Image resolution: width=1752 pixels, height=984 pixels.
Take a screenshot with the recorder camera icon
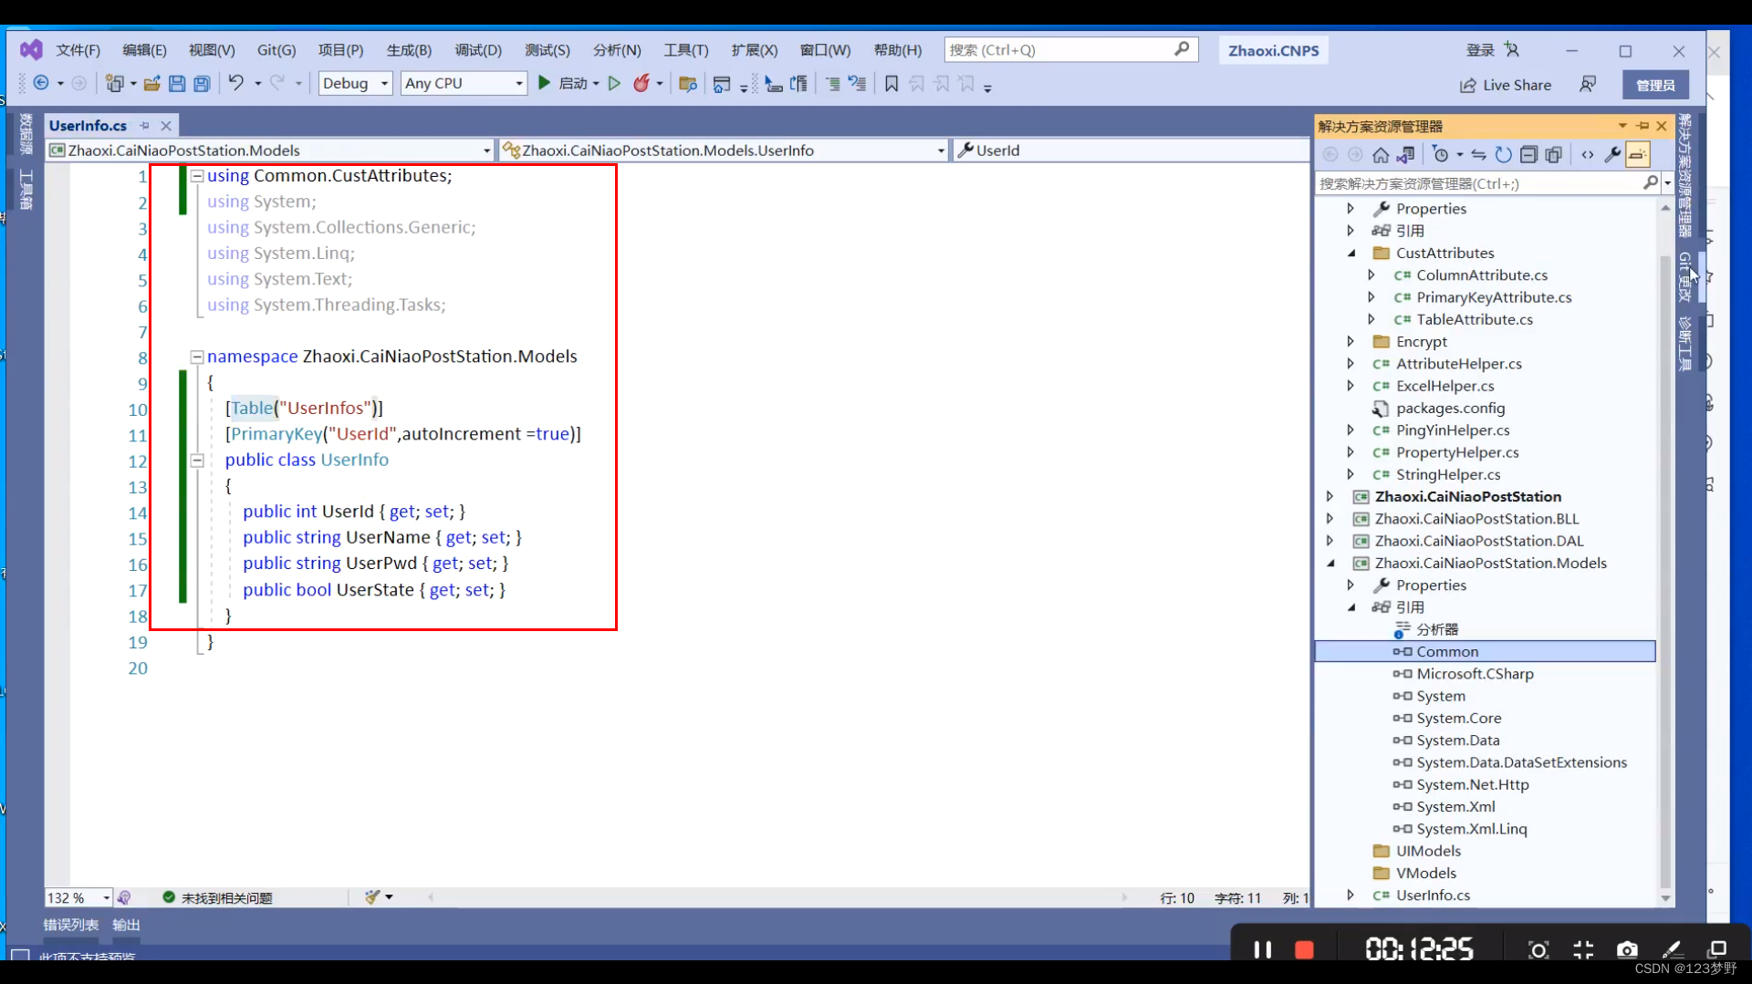(x=1627, y=949)
